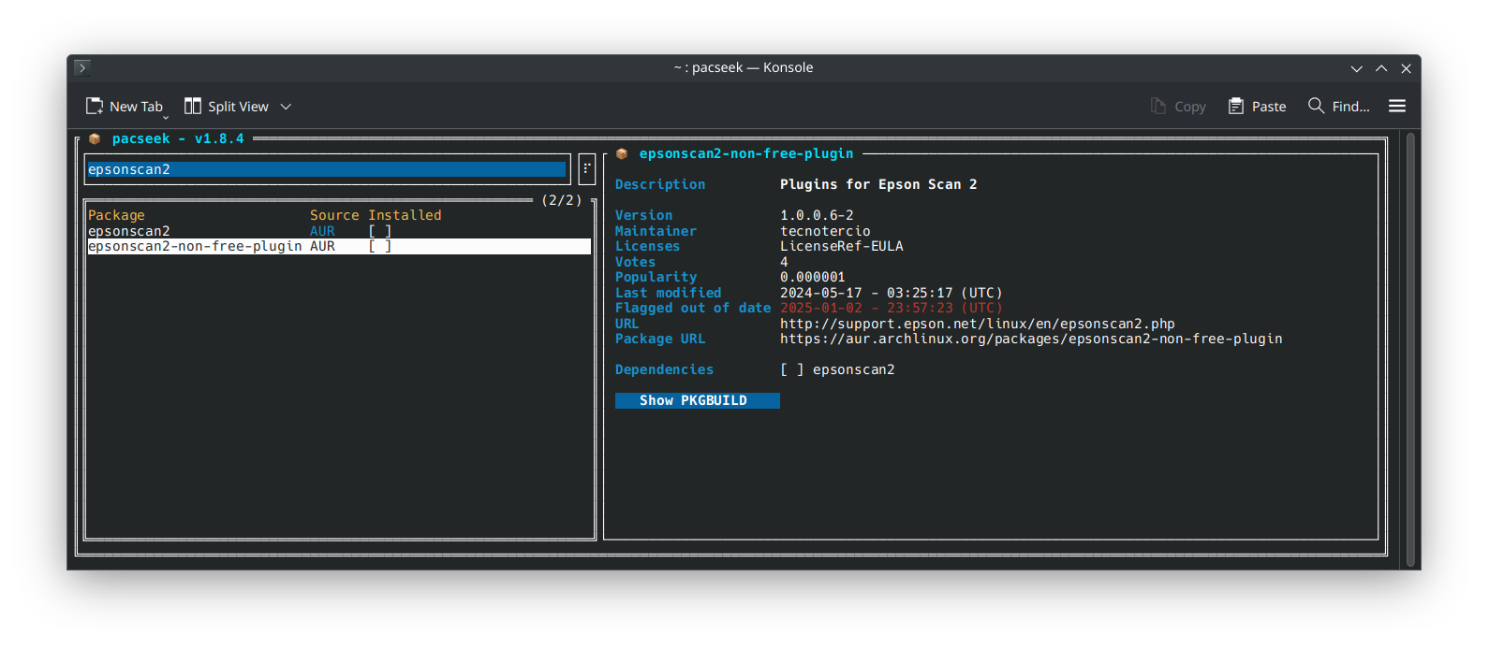Click the Konsole vertical scrollbar

click(x=1410, y=350)
